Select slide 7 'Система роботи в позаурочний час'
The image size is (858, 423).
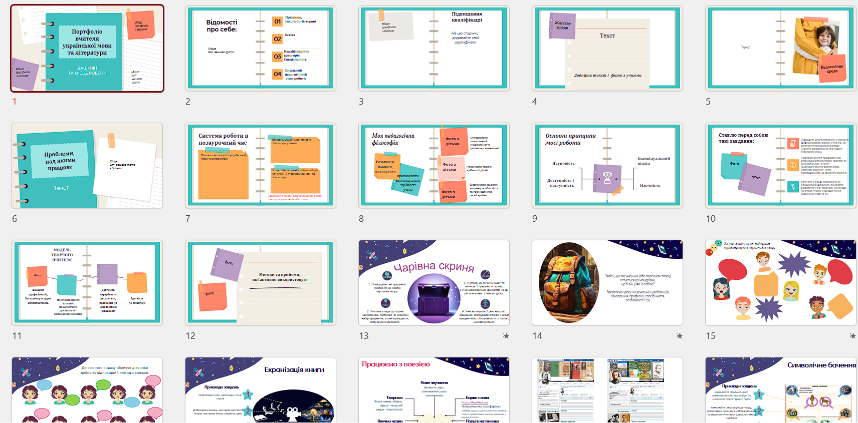point(261,166)
